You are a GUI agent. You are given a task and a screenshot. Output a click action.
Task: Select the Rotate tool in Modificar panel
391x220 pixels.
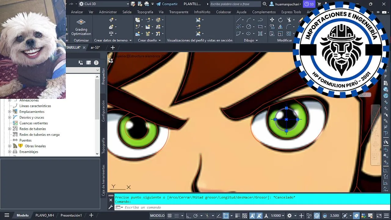point(280,20)
